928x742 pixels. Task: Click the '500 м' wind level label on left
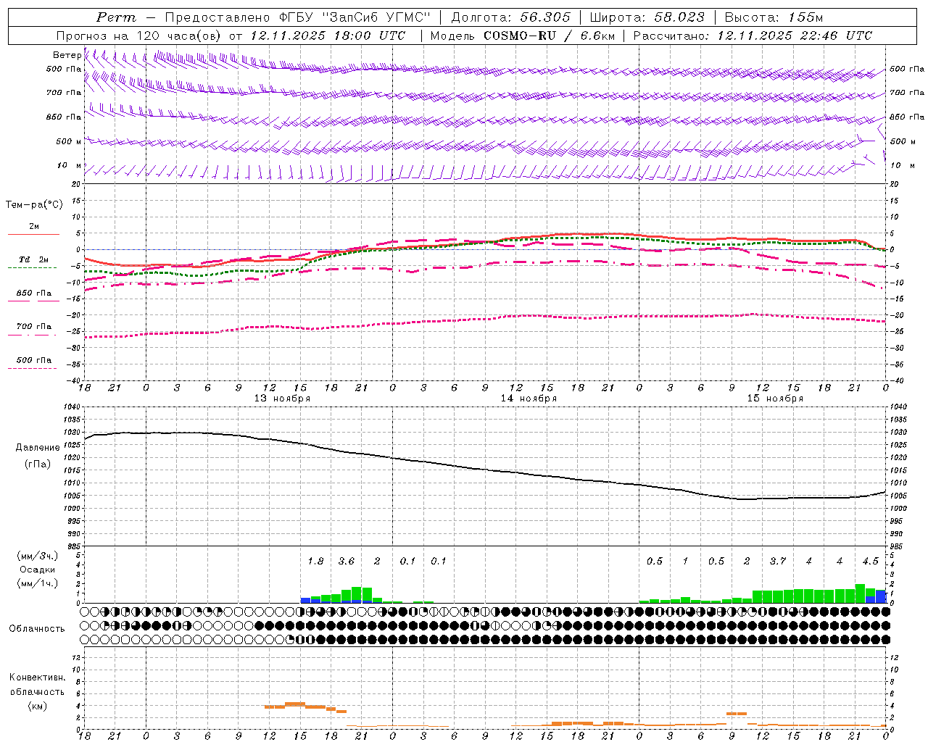click(69, 141)
